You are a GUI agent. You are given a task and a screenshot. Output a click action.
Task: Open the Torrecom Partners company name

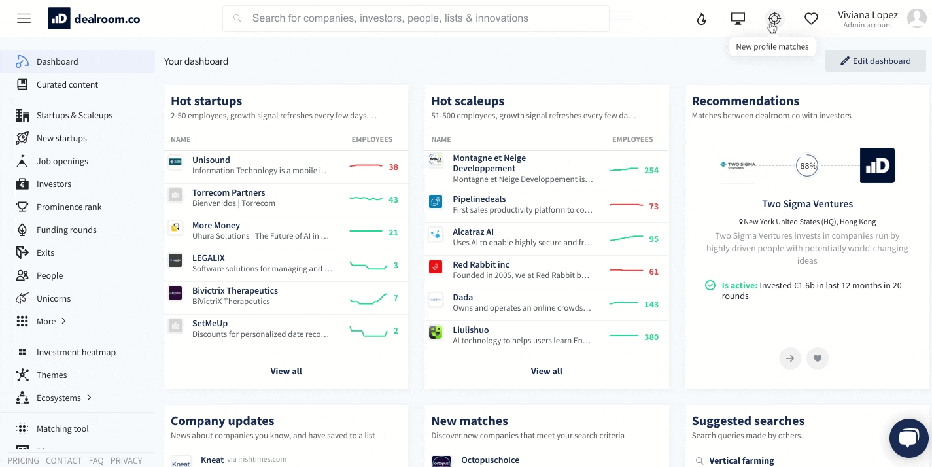coord(229,192)
